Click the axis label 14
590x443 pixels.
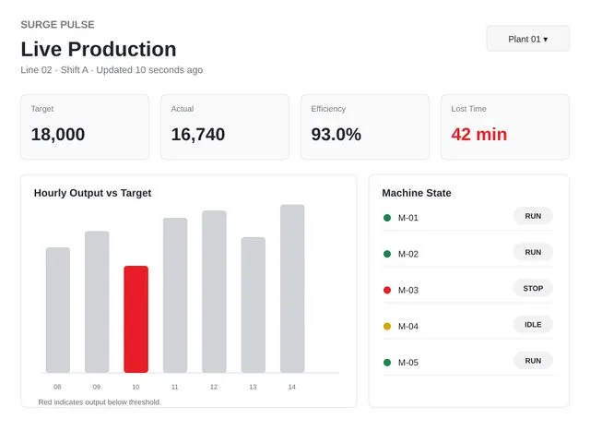[x=292, y=387]
